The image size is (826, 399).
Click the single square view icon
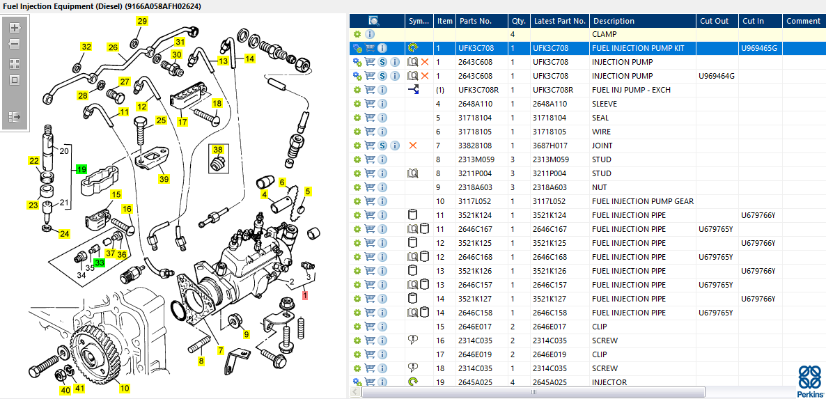point(14,80)
